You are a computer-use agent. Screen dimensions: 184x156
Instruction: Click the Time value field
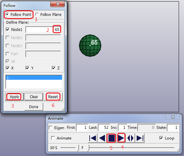pos(147,128)
